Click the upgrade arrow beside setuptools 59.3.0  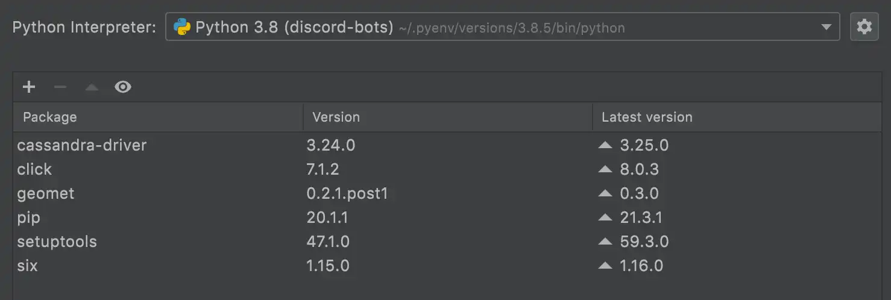coord(605,242)
